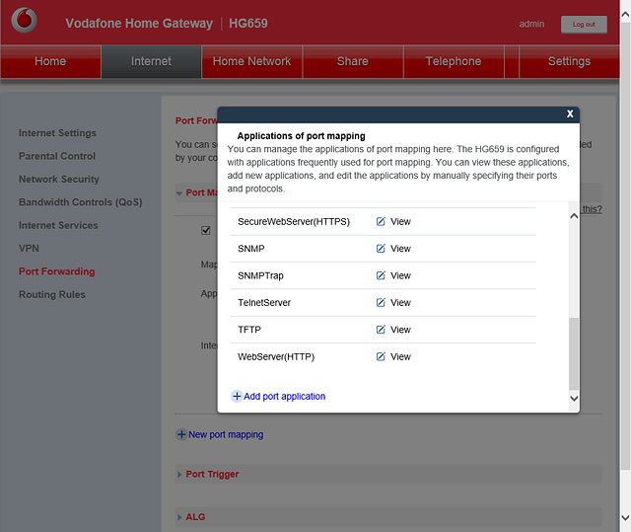Open Bandwidth Controls (QoS) in sidebar

[81, 202]
